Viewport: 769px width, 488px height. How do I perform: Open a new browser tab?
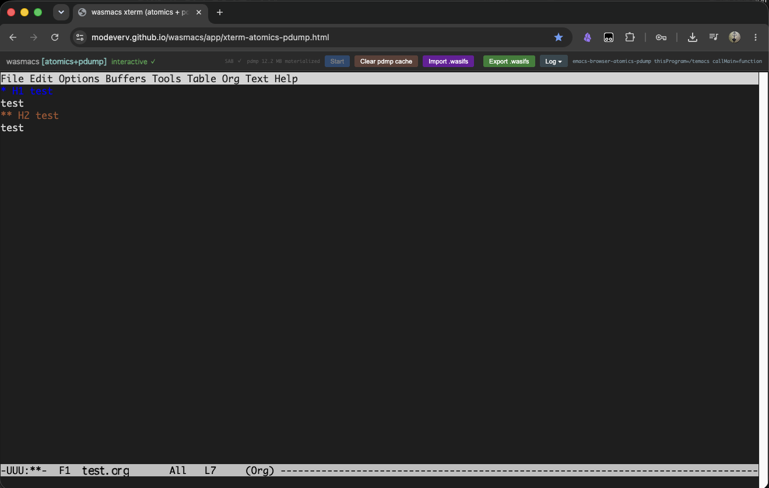click(220, 12)
